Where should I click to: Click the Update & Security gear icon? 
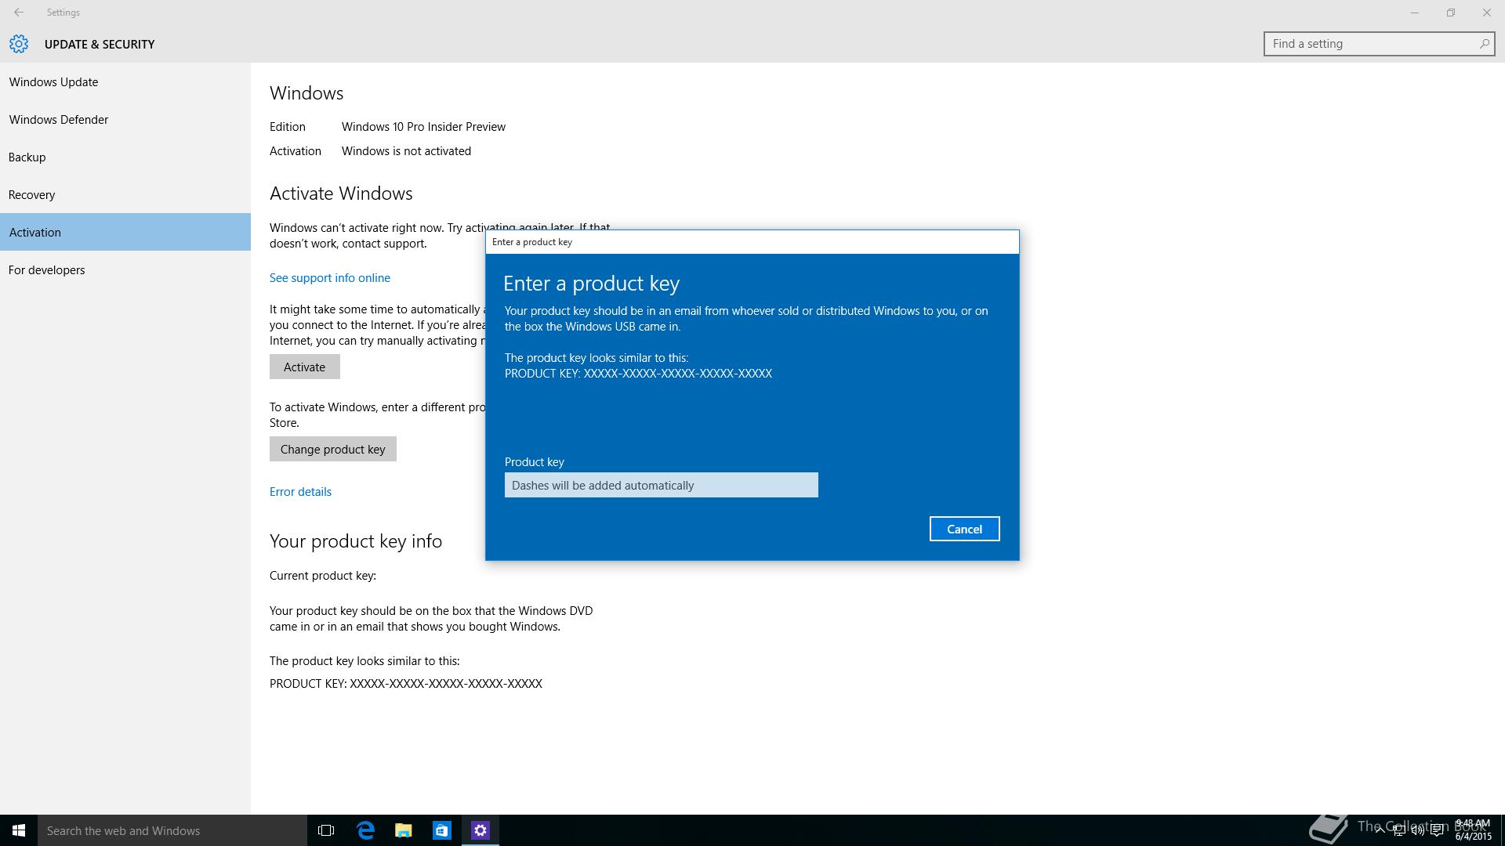19,44
